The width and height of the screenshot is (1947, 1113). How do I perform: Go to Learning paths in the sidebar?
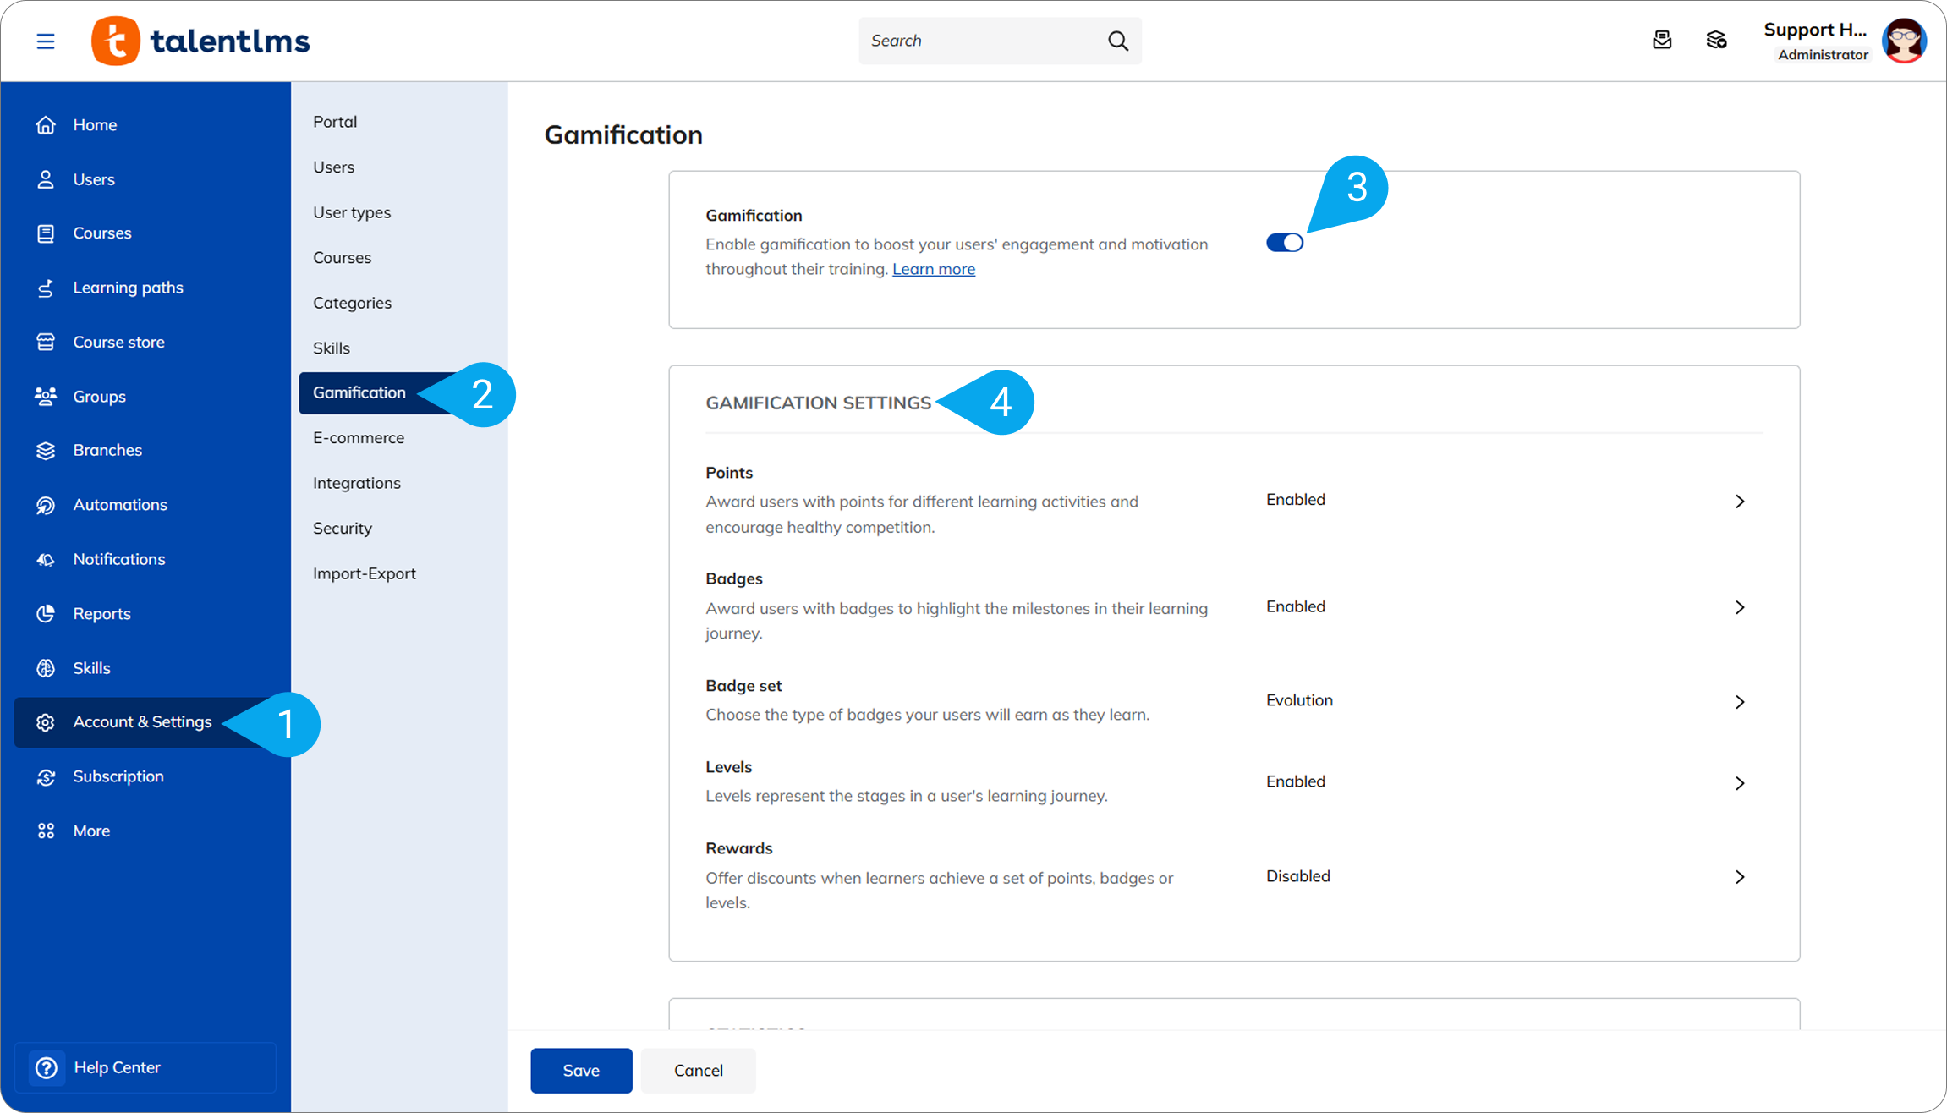click(x=128, y=288)
